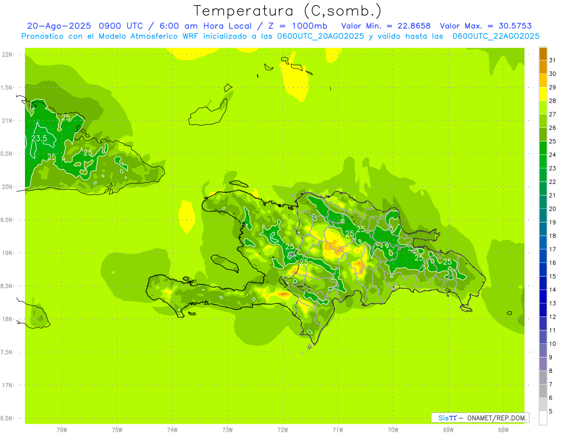Click the '17N' latitude axis label
This screenshot has height=436, width=565.
(7, 385)
